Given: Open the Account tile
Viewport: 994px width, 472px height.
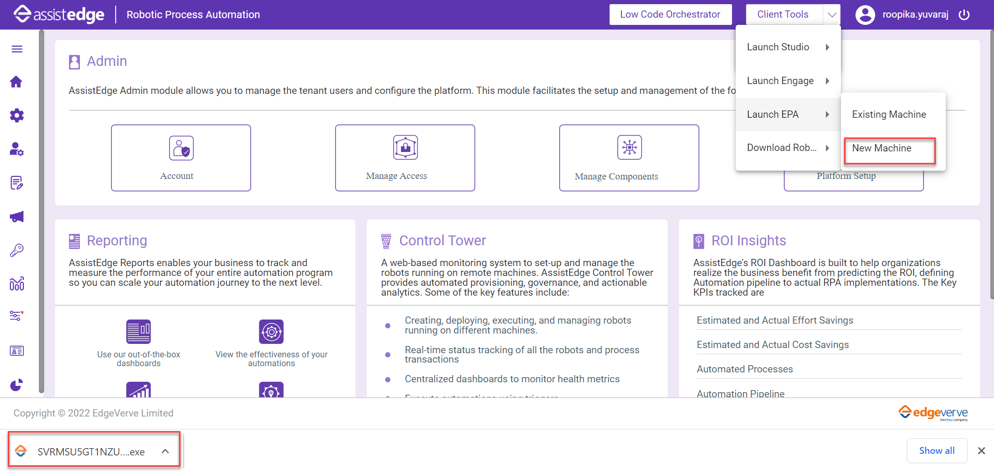Looking at the screenshot, I should (x=181, y=158).
